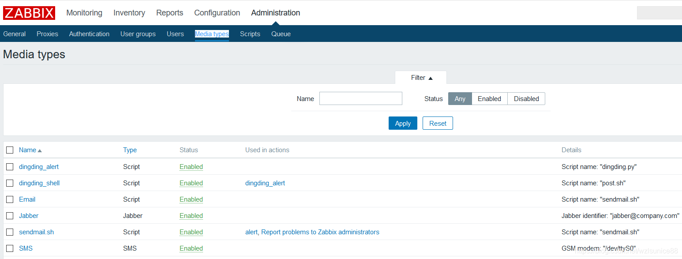The width and height of the screenshot is (682, 259).
Task: Click the Name filter input field
Action: pos(361,98)
